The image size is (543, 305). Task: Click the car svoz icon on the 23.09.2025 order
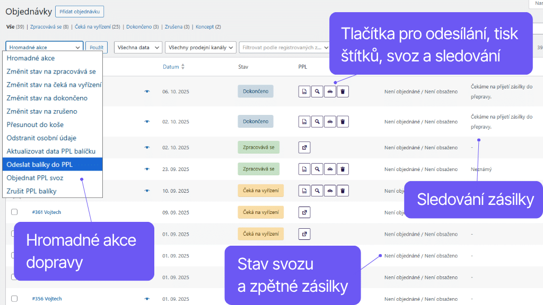click(x=329, y=168)
